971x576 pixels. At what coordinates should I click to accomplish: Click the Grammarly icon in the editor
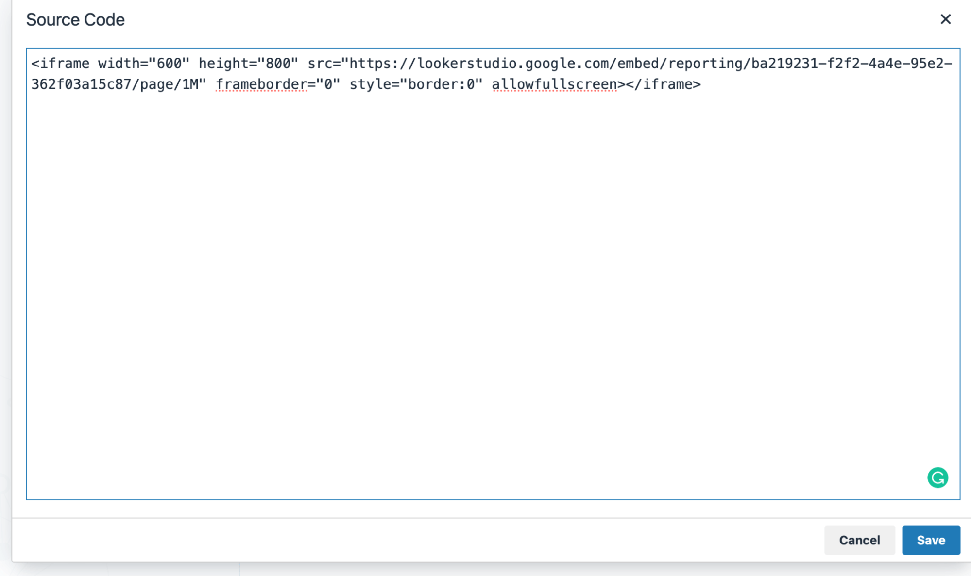(937, 477)
